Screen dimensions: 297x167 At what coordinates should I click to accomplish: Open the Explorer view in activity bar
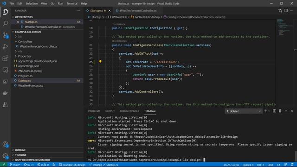pyautogui.click(x=5, y=12)
